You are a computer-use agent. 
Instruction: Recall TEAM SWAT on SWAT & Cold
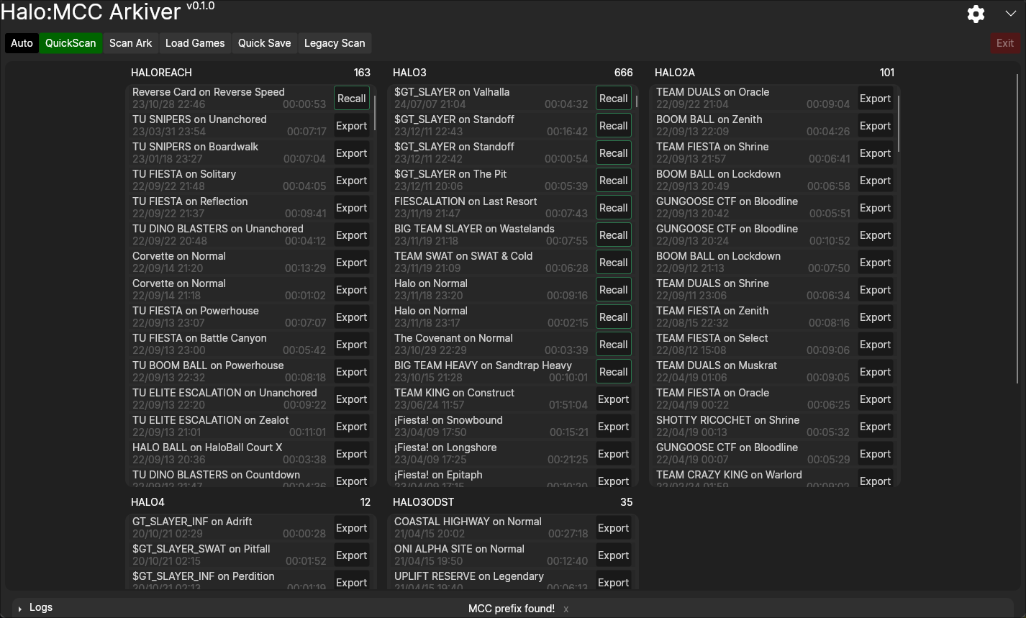pos(614,263)
